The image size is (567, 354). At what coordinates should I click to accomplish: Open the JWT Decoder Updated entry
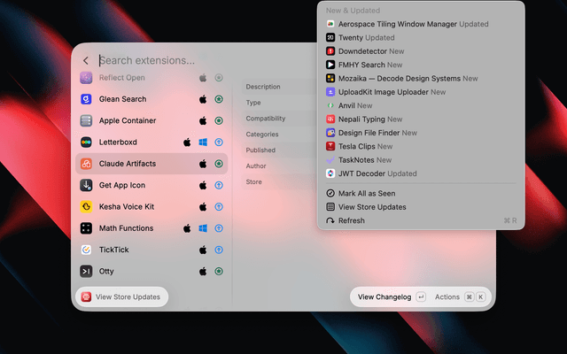[x=421, y=173]
